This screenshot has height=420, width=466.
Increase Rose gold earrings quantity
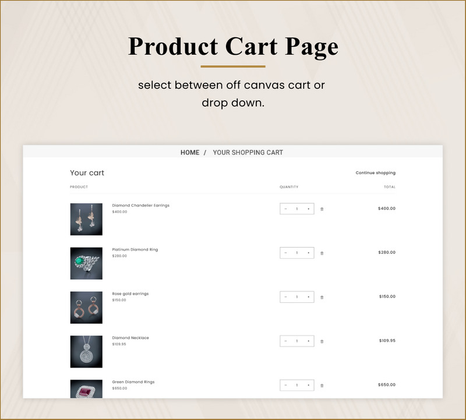[x=308, y=297]
